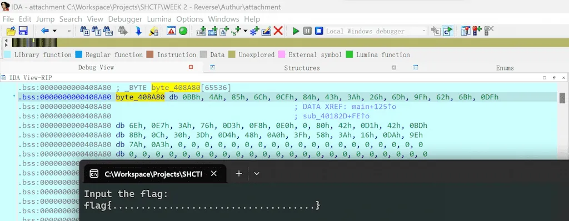Image resolution: width=569 pixels, height=221 pixels.
Task: Switch to the Structures tab
Action: (302, 68)
